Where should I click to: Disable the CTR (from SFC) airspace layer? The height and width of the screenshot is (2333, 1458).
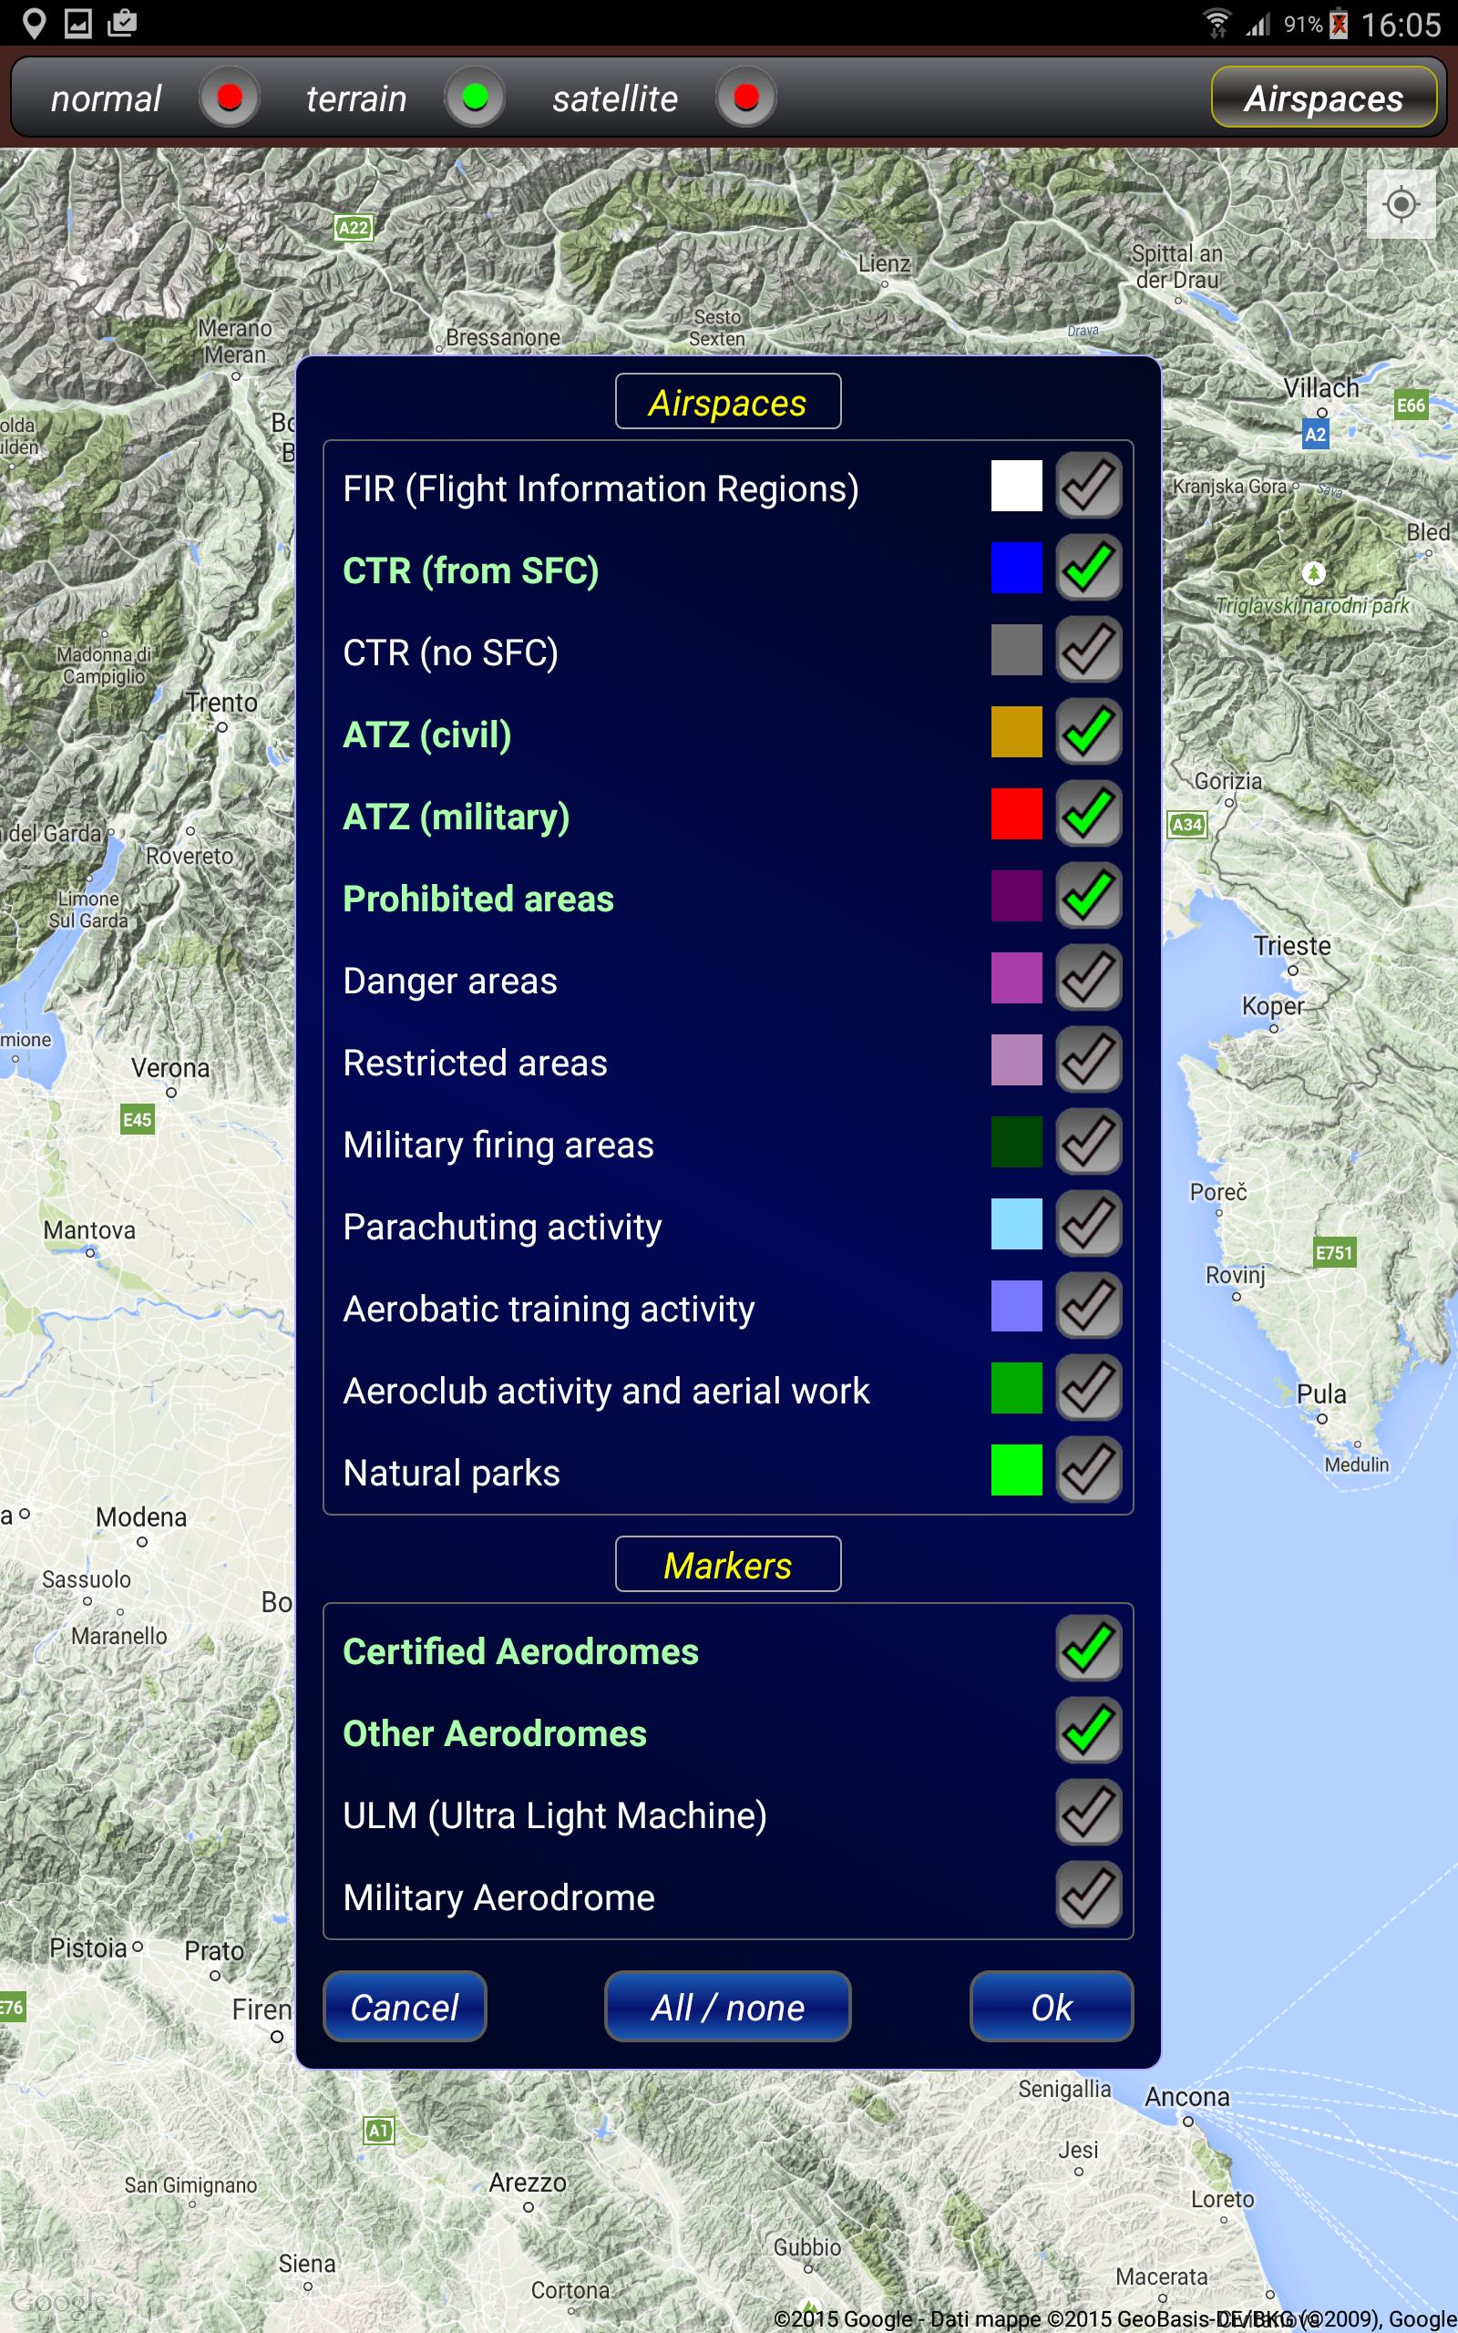click(x=1089, y=568)
